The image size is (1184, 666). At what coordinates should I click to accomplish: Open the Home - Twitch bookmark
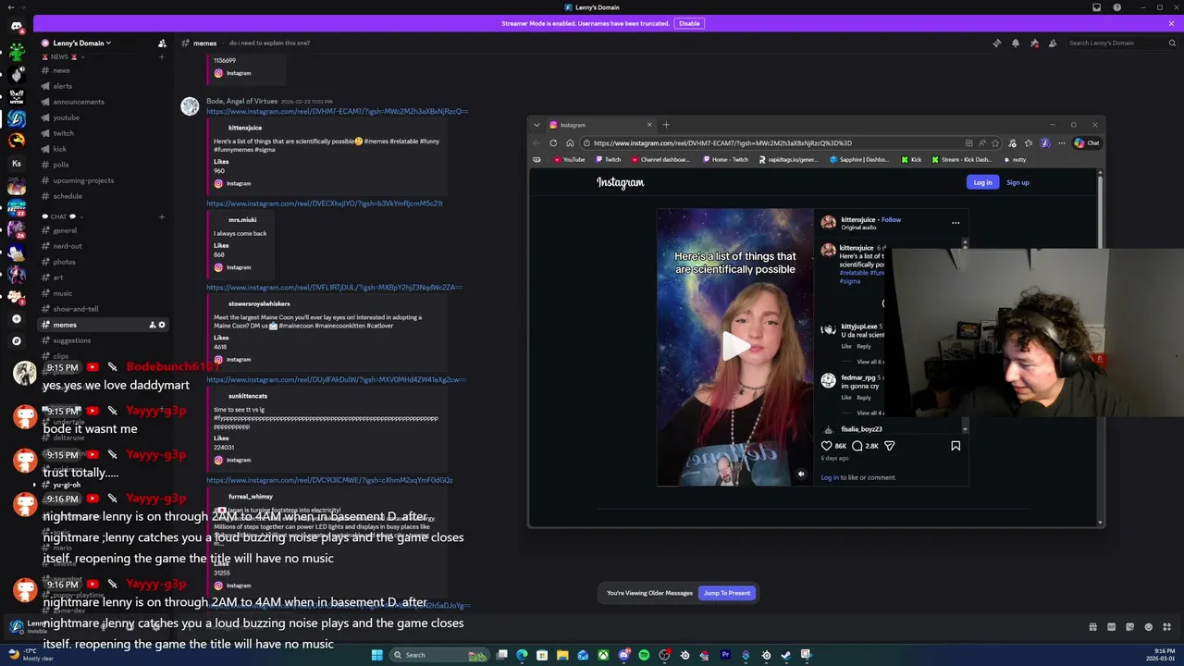click(x=725, y=159)
